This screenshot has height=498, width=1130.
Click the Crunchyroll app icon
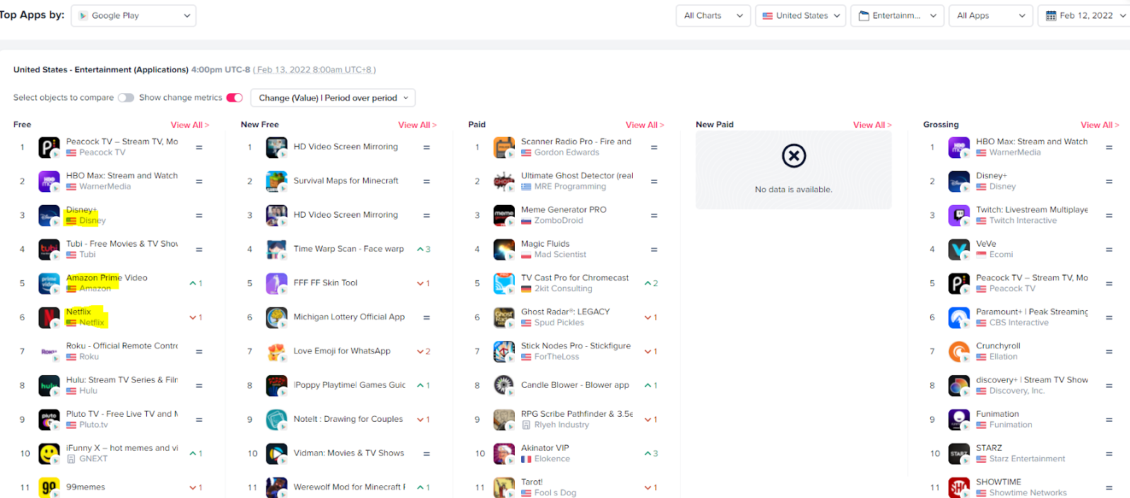(958, 351)
